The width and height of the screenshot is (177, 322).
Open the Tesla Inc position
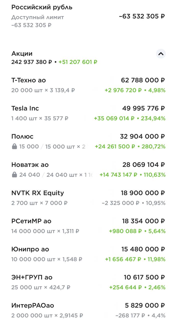click(x=25, y=108)
